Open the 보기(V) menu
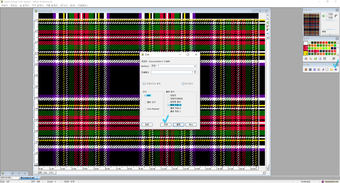Image resolution: width=340 pixels, height=183 pixels. [64, 5]
